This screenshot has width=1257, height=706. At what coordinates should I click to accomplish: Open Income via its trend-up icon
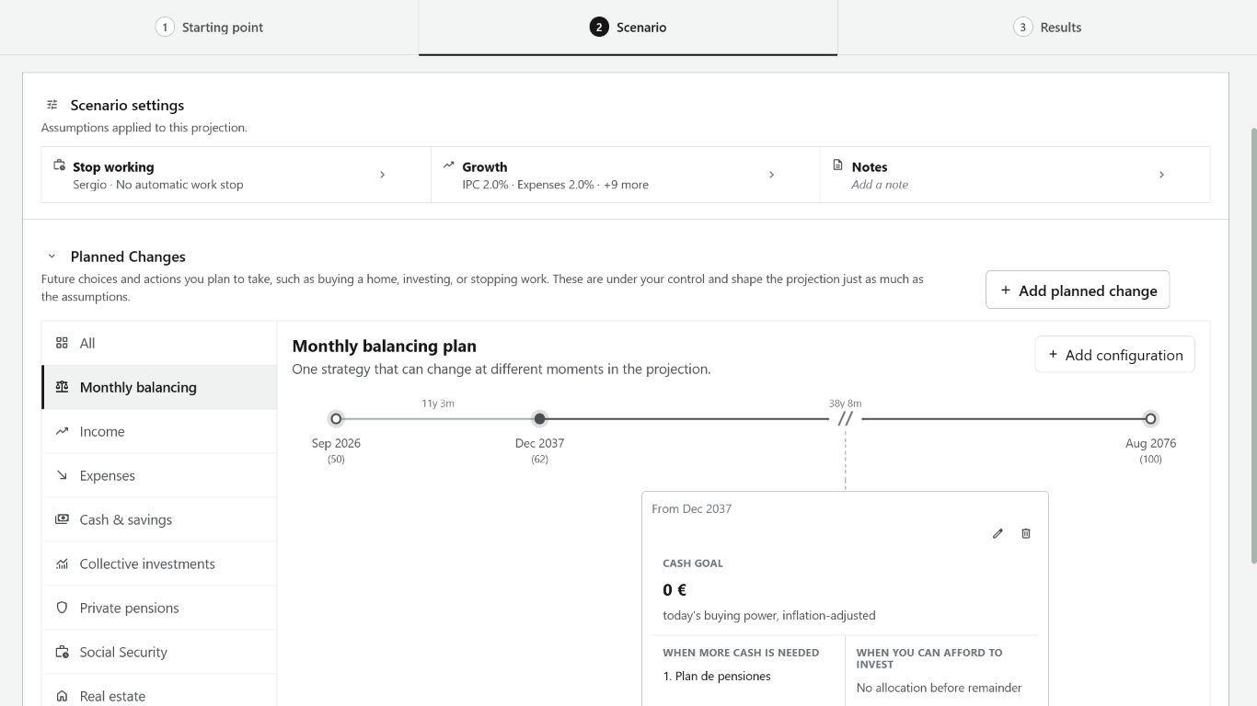(62, 431)
